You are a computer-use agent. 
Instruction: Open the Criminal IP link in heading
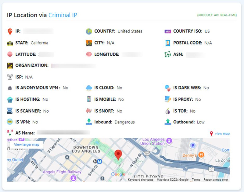(x=63, y=15)
